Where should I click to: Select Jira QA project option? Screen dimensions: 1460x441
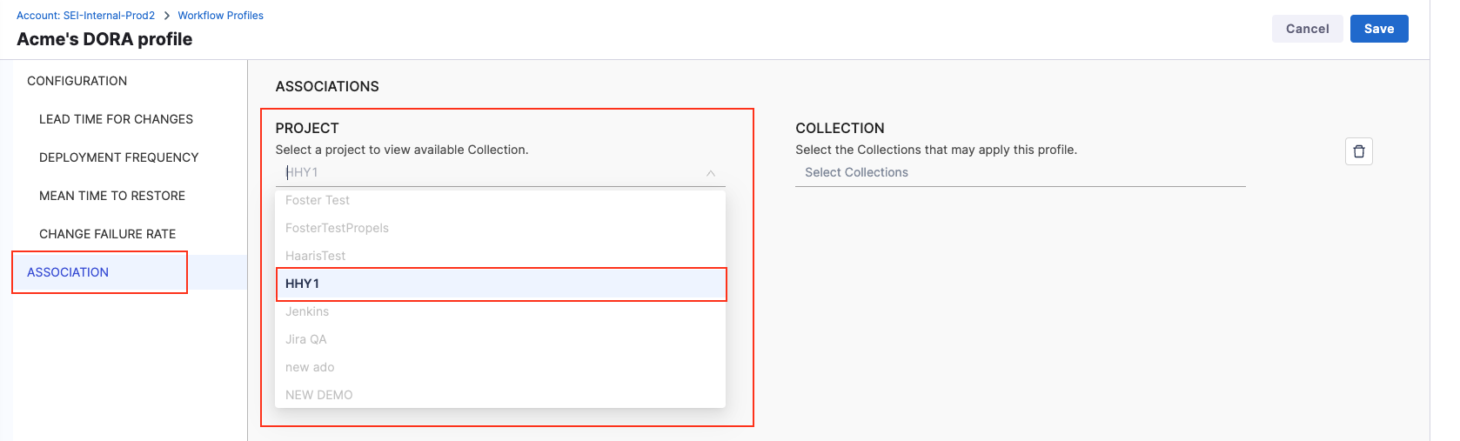(306, 339)
